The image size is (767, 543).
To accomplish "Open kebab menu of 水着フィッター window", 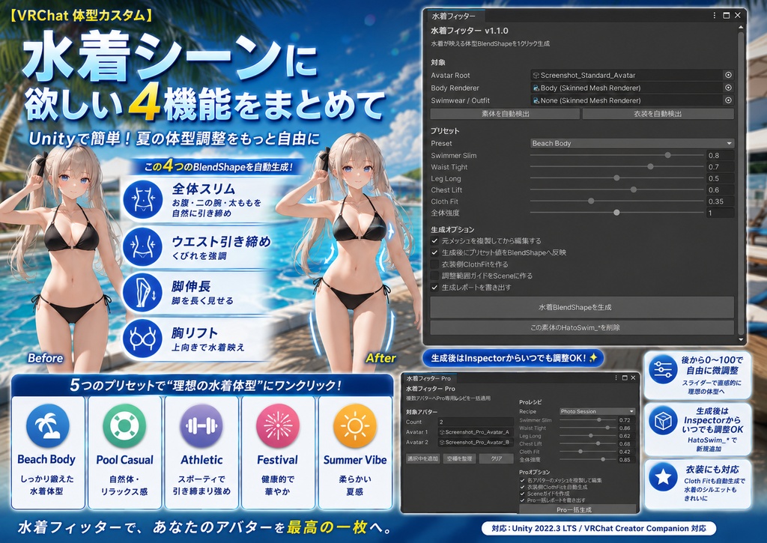I will 715,16.
